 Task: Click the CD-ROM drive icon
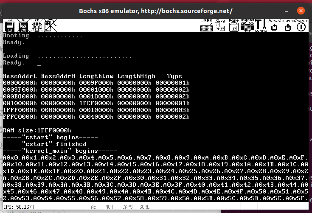[37, 25]
